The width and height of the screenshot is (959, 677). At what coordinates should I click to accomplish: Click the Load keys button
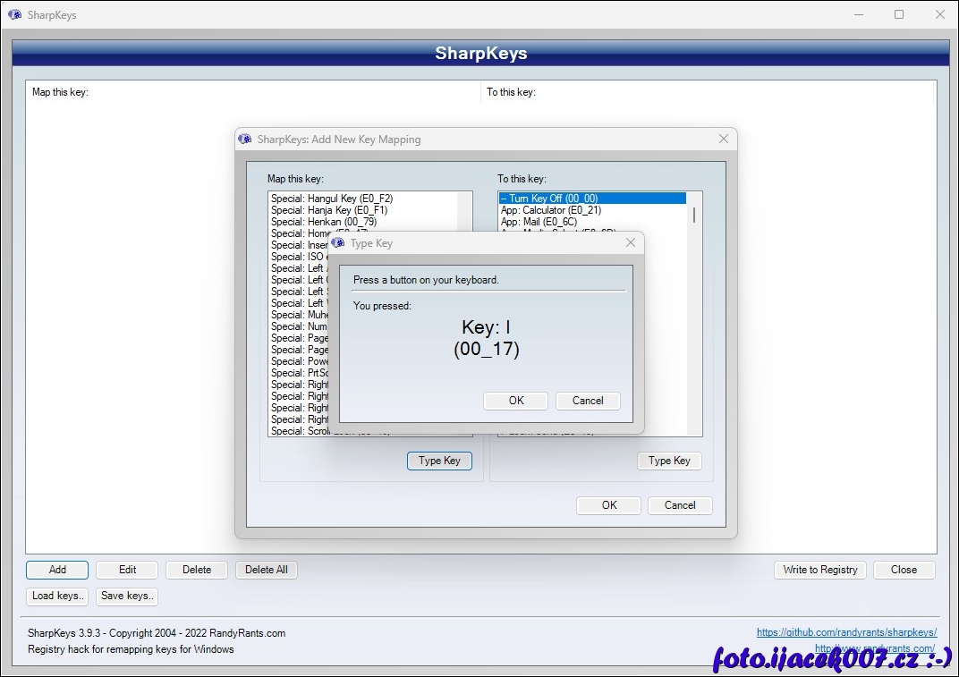click(x=57, y=596)
